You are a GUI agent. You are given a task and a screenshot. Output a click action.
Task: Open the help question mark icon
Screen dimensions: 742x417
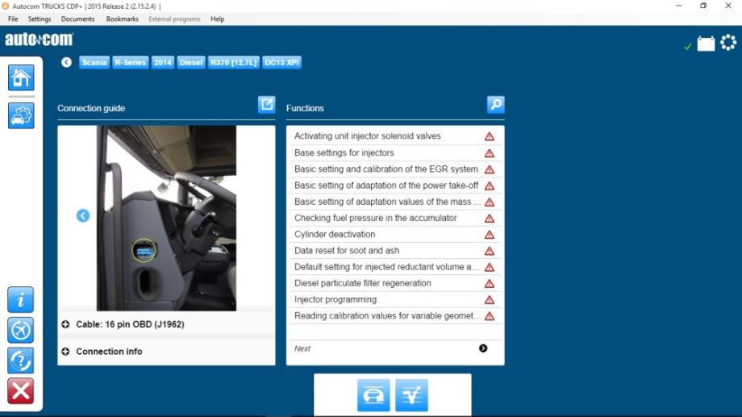click(x=20, y=361)
